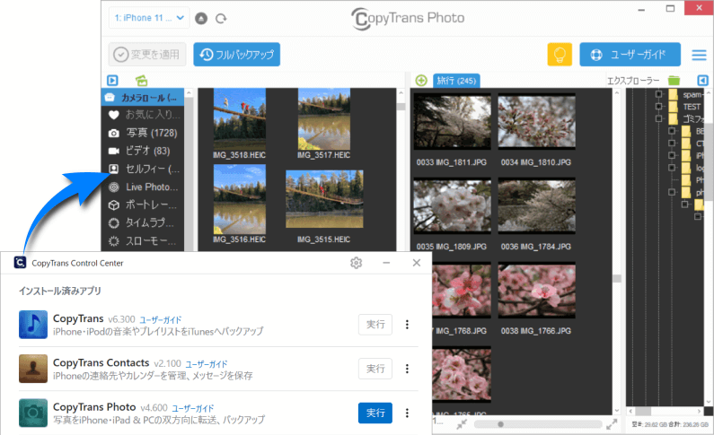714x435 pixels.
Task: Click the フルバックアップ button
Action: click(x=236, y=55)
